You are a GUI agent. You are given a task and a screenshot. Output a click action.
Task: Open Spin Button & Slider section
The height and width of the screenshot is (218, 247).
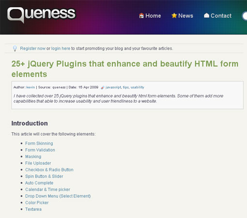[44, 176]
